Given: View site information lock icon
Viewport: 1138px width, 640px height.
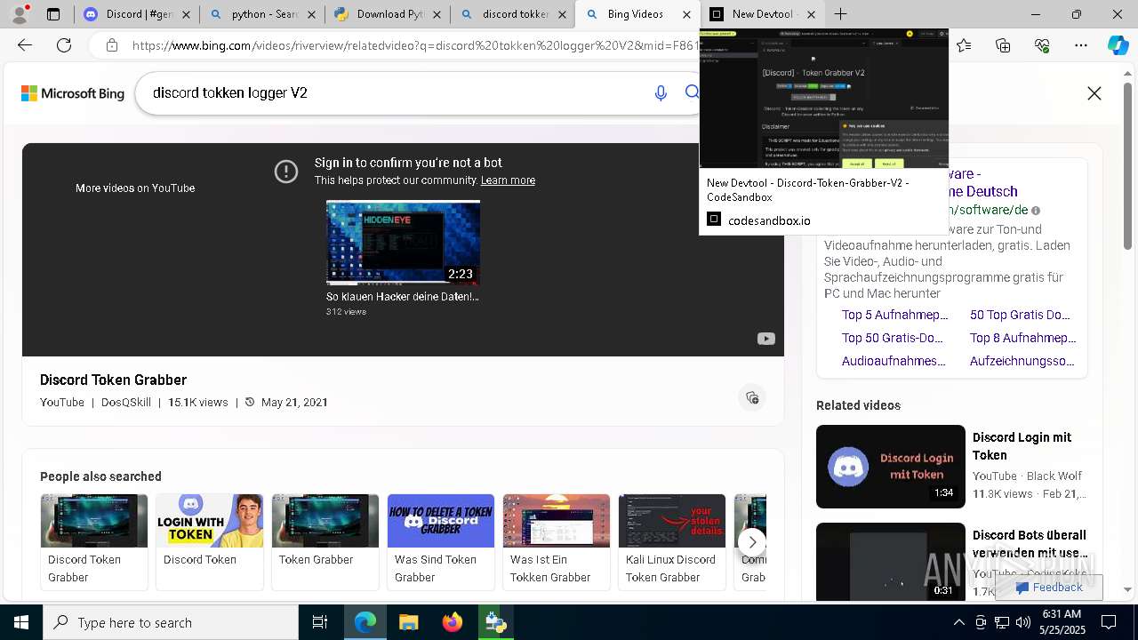Looking at the screenshot, I should (112, 45).
